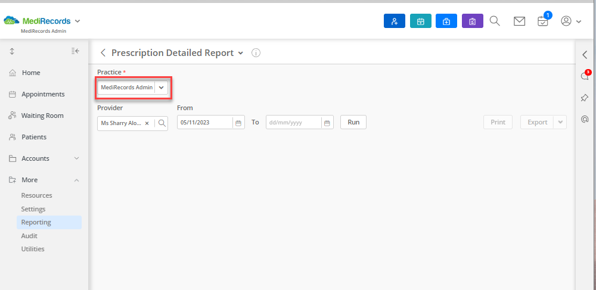The width and height of the screenshot is (596, 290).
Task: Expand the right side panel arrow
Action: tap(585, 55)
